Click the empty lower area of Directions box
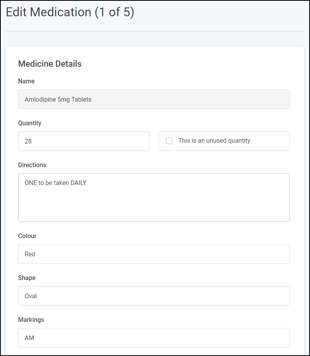 [154, 209]
